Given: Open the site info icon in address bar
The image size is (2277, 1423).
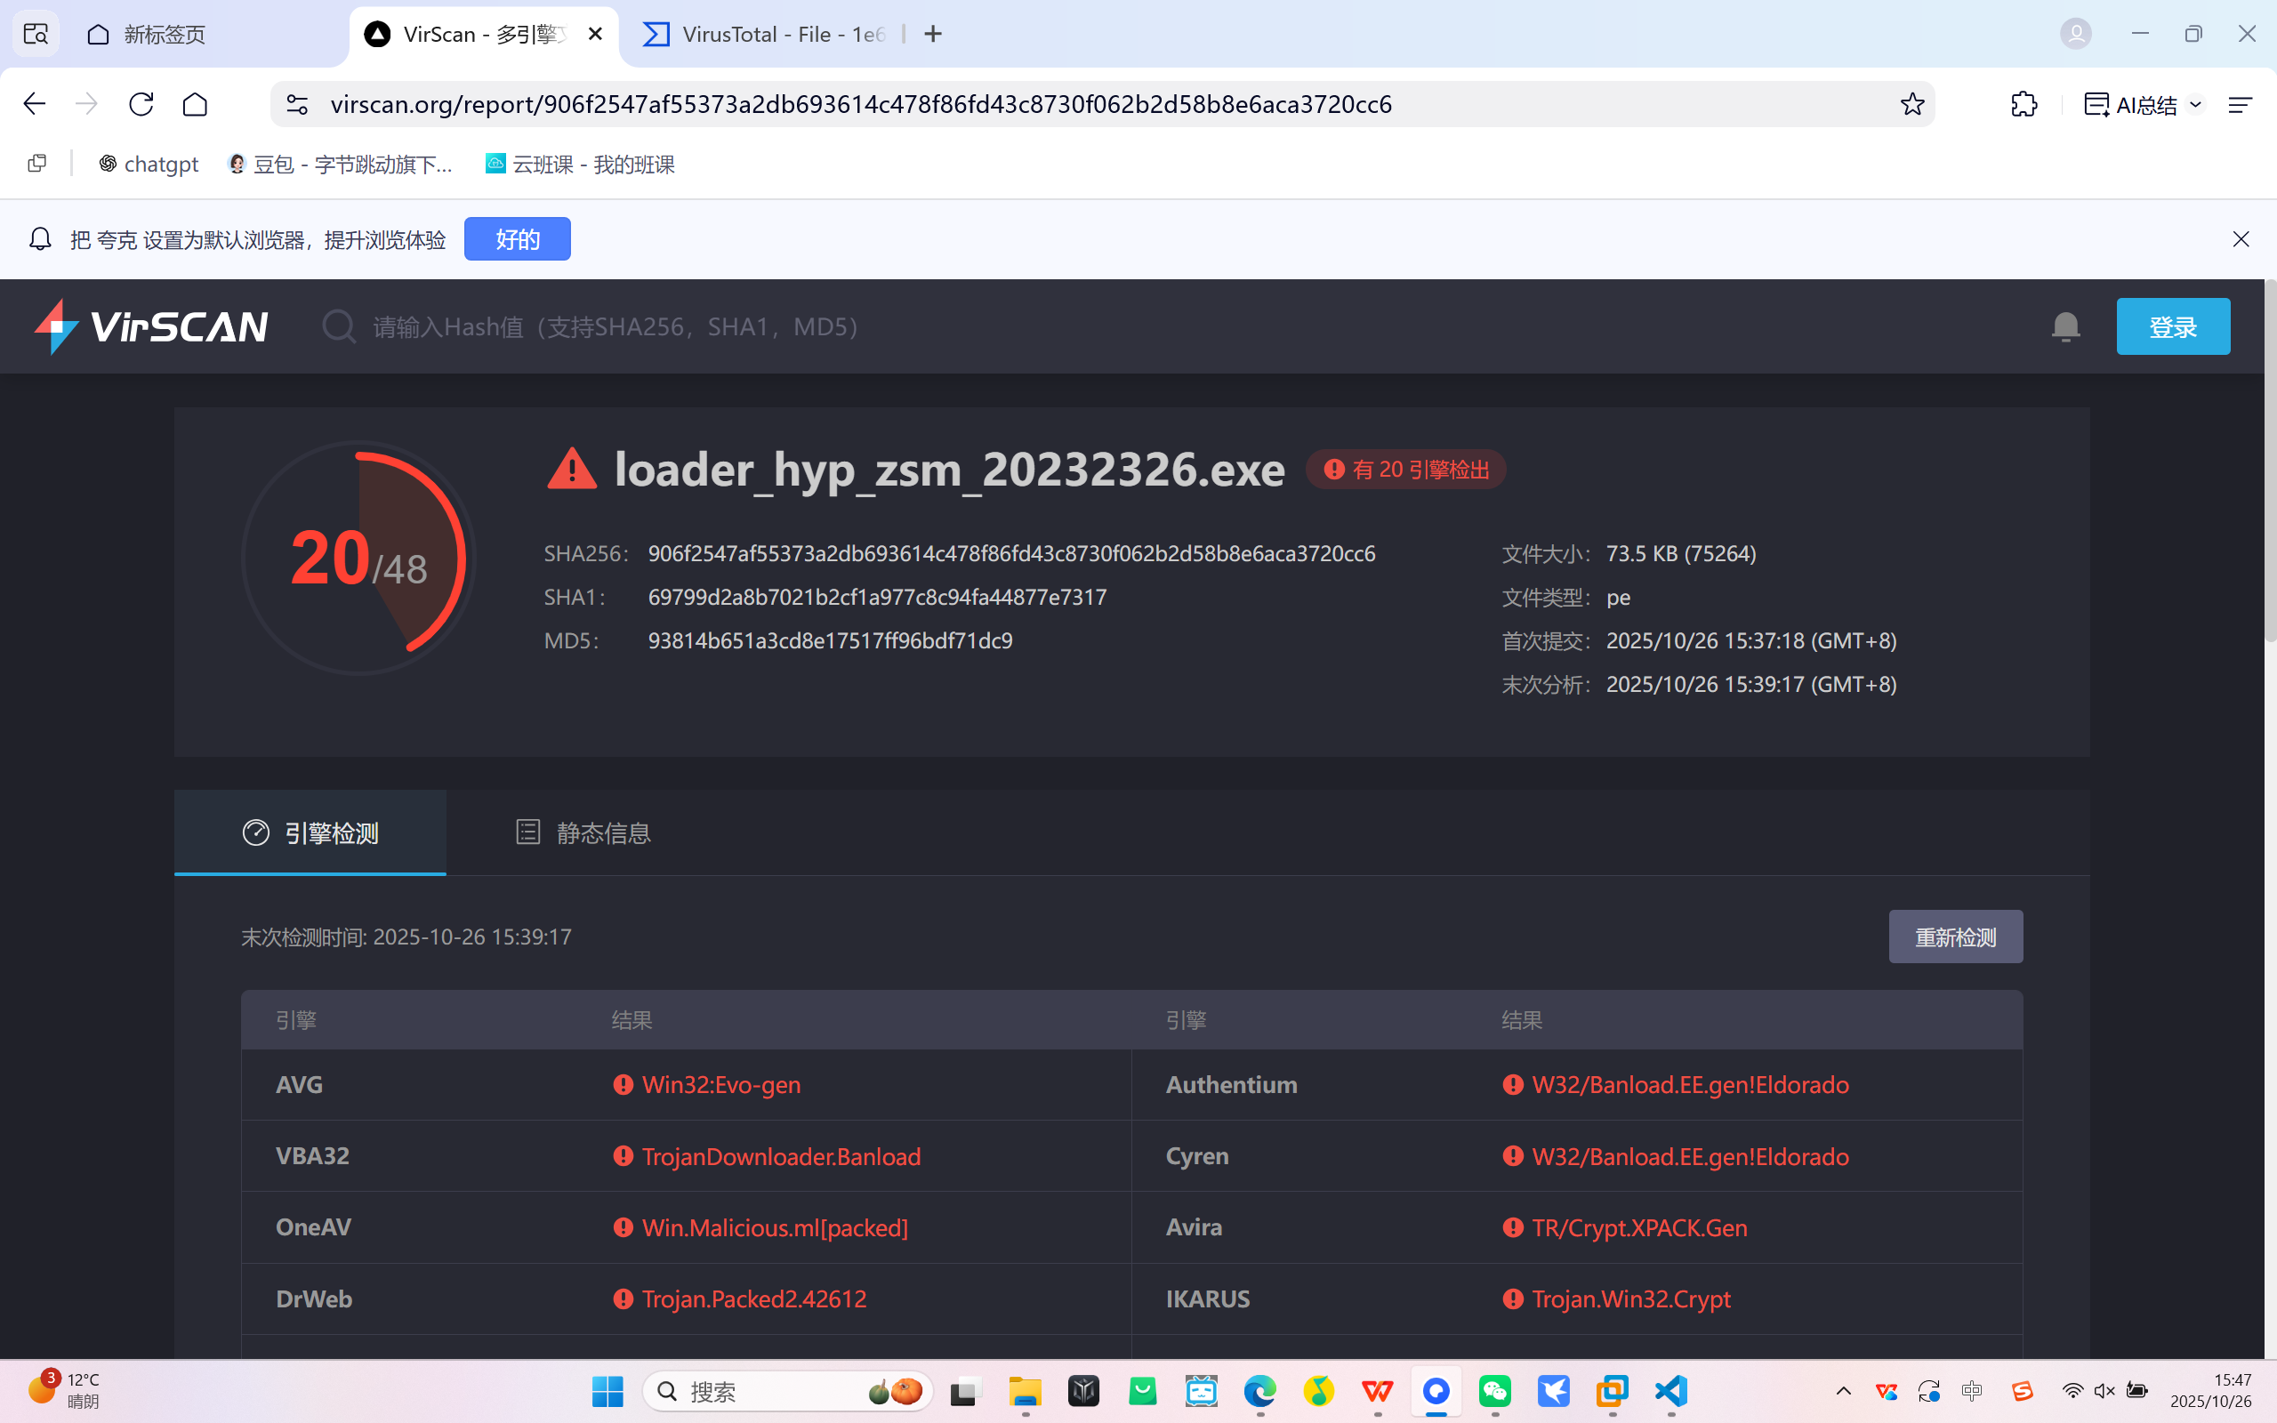Looking at the screenshot, I should (297, 104).
